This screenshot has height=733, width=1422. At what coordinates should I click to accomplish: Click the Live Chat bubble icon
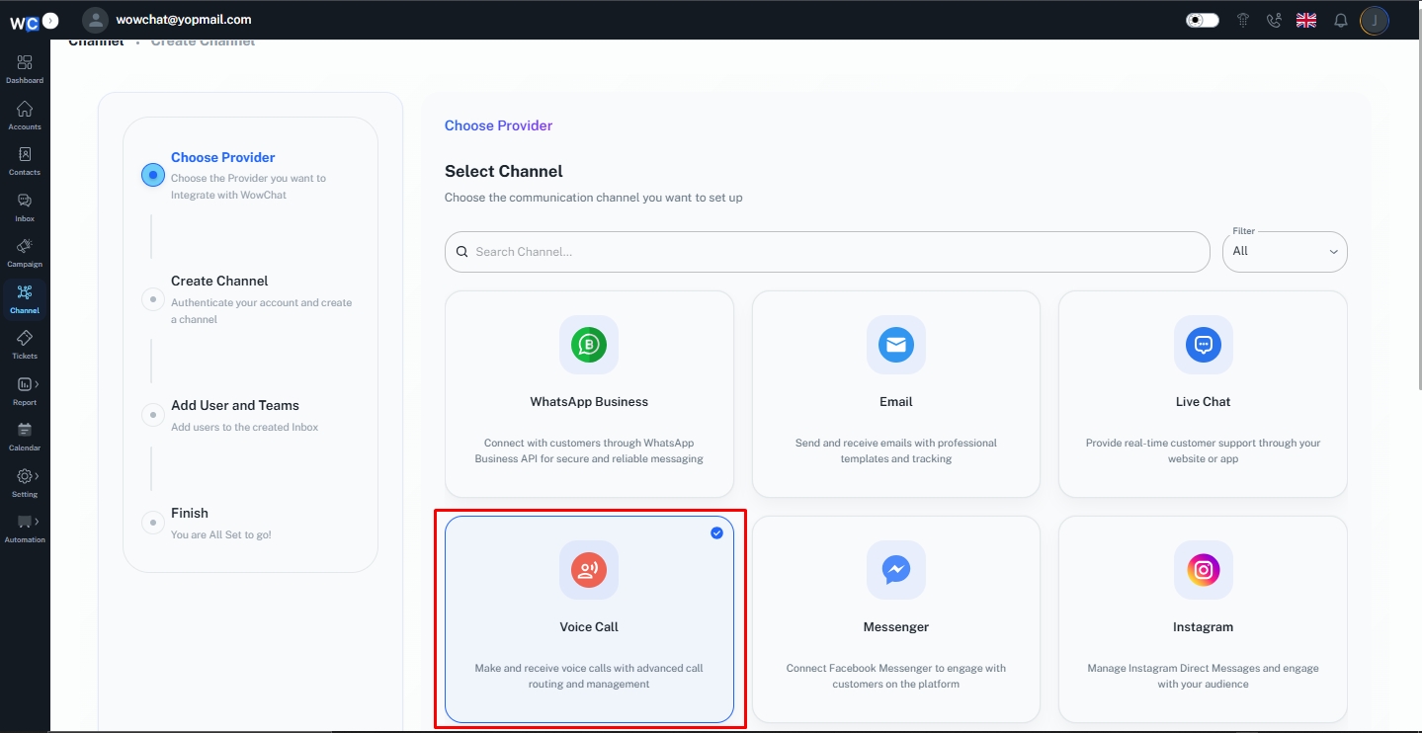1204,345
